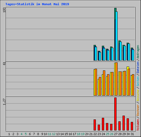This screenshot has height=137, width=141.
Task: Click day label 25 on x-axis
Action: pyautogui.click(x=107, y=134)
